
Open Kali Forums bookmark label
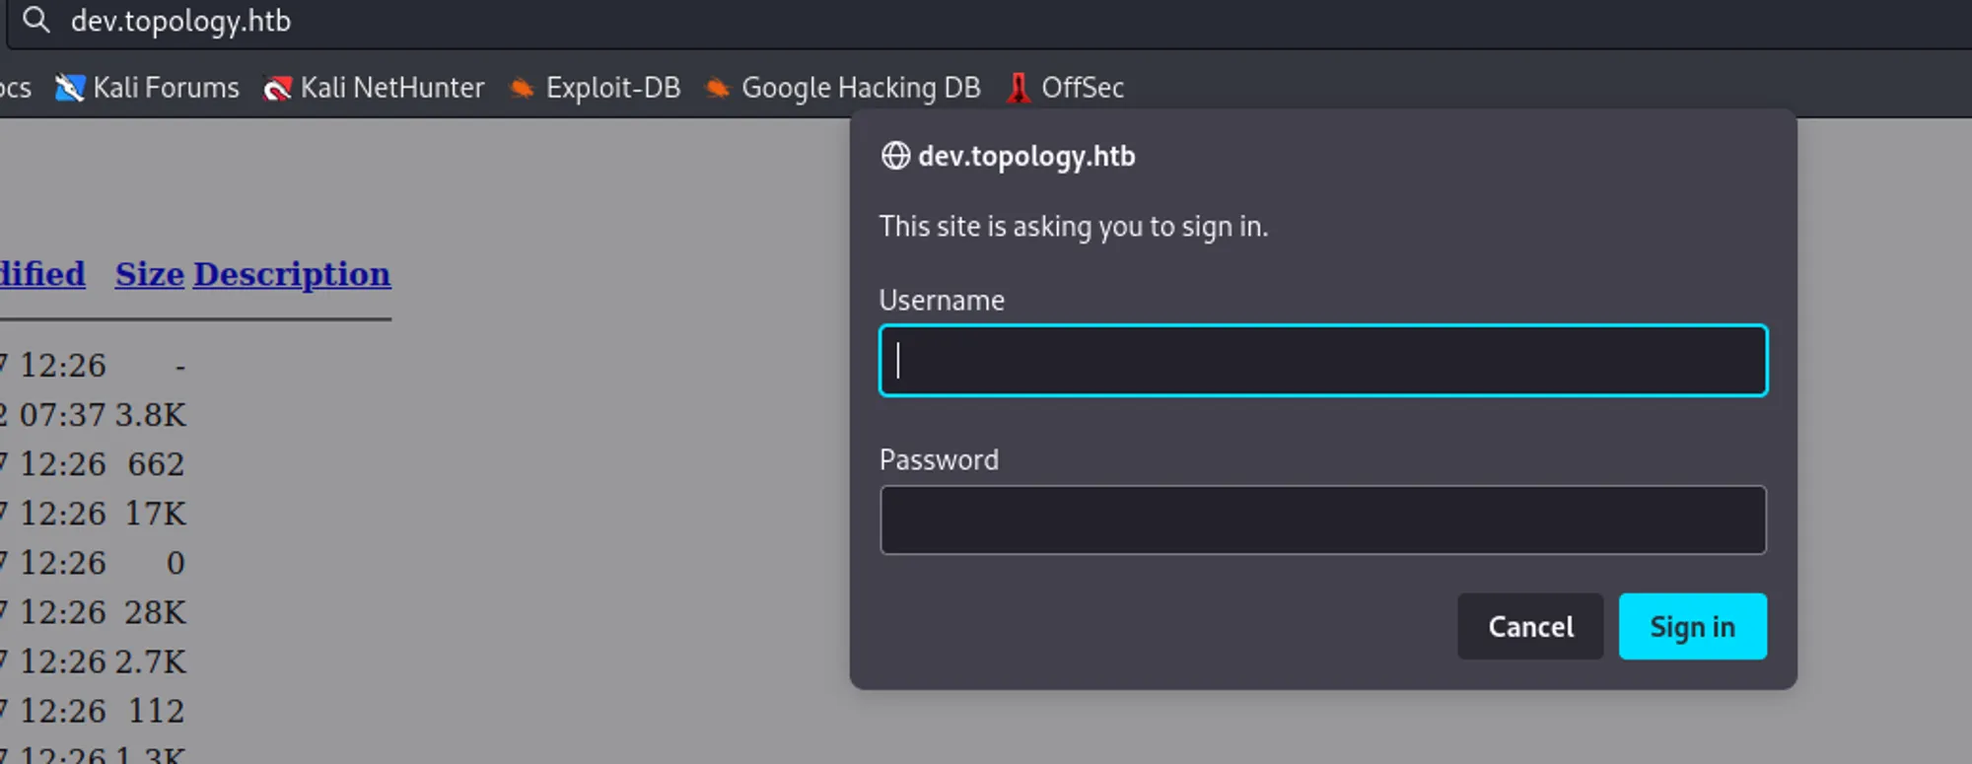[x=166, y=88]
